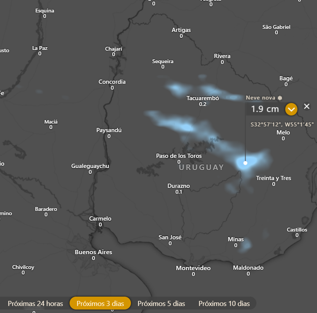Select the Rivera city label

pos(222,56)
